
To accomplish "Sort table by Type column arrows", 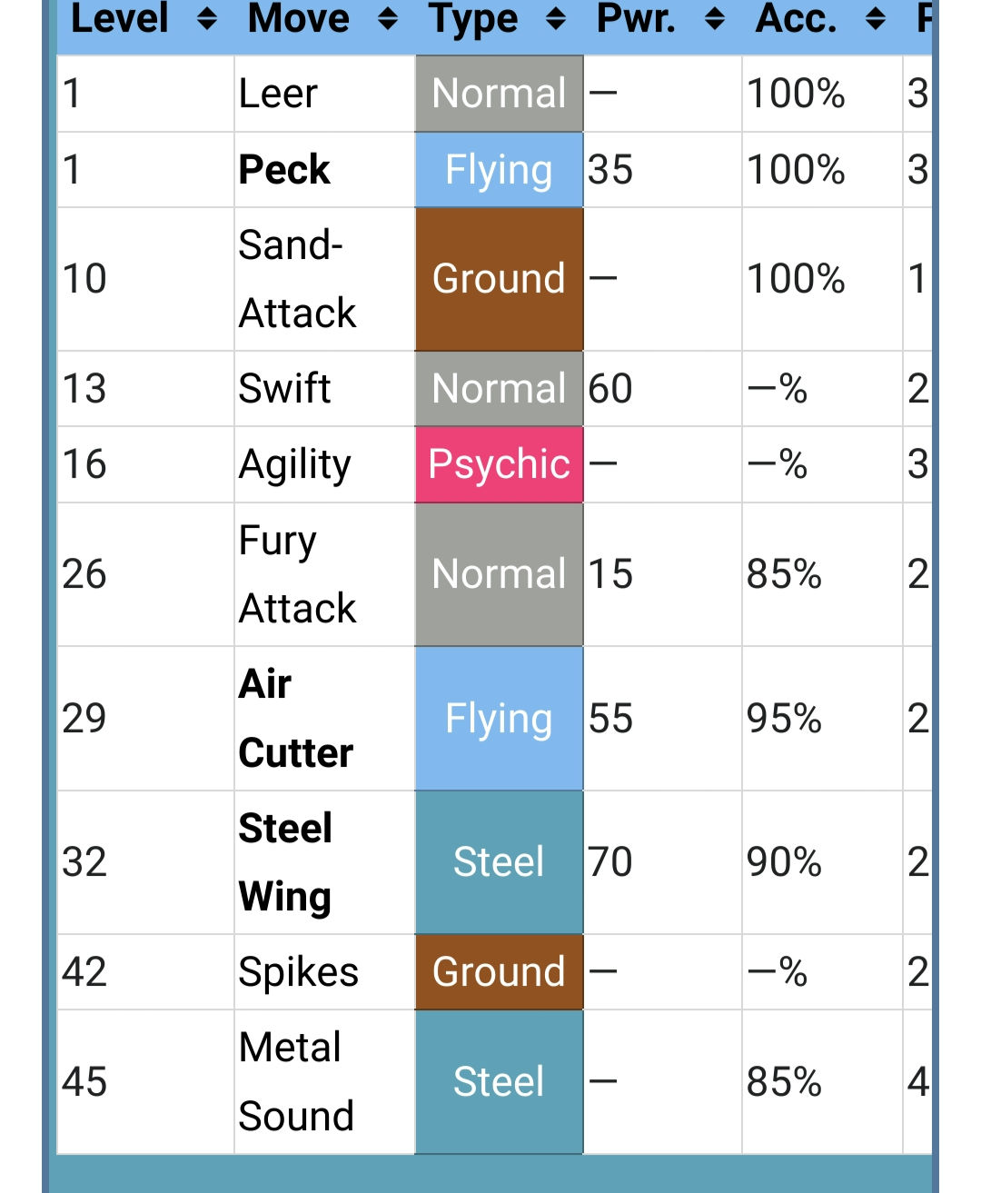I will tap(556, 19).
